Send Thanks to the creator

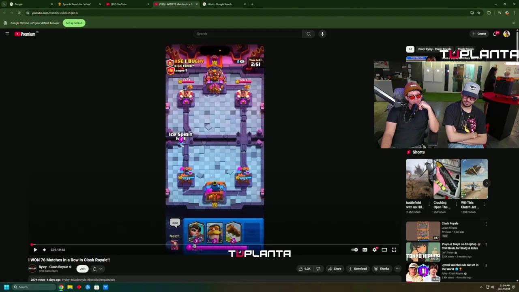[382, 268]
